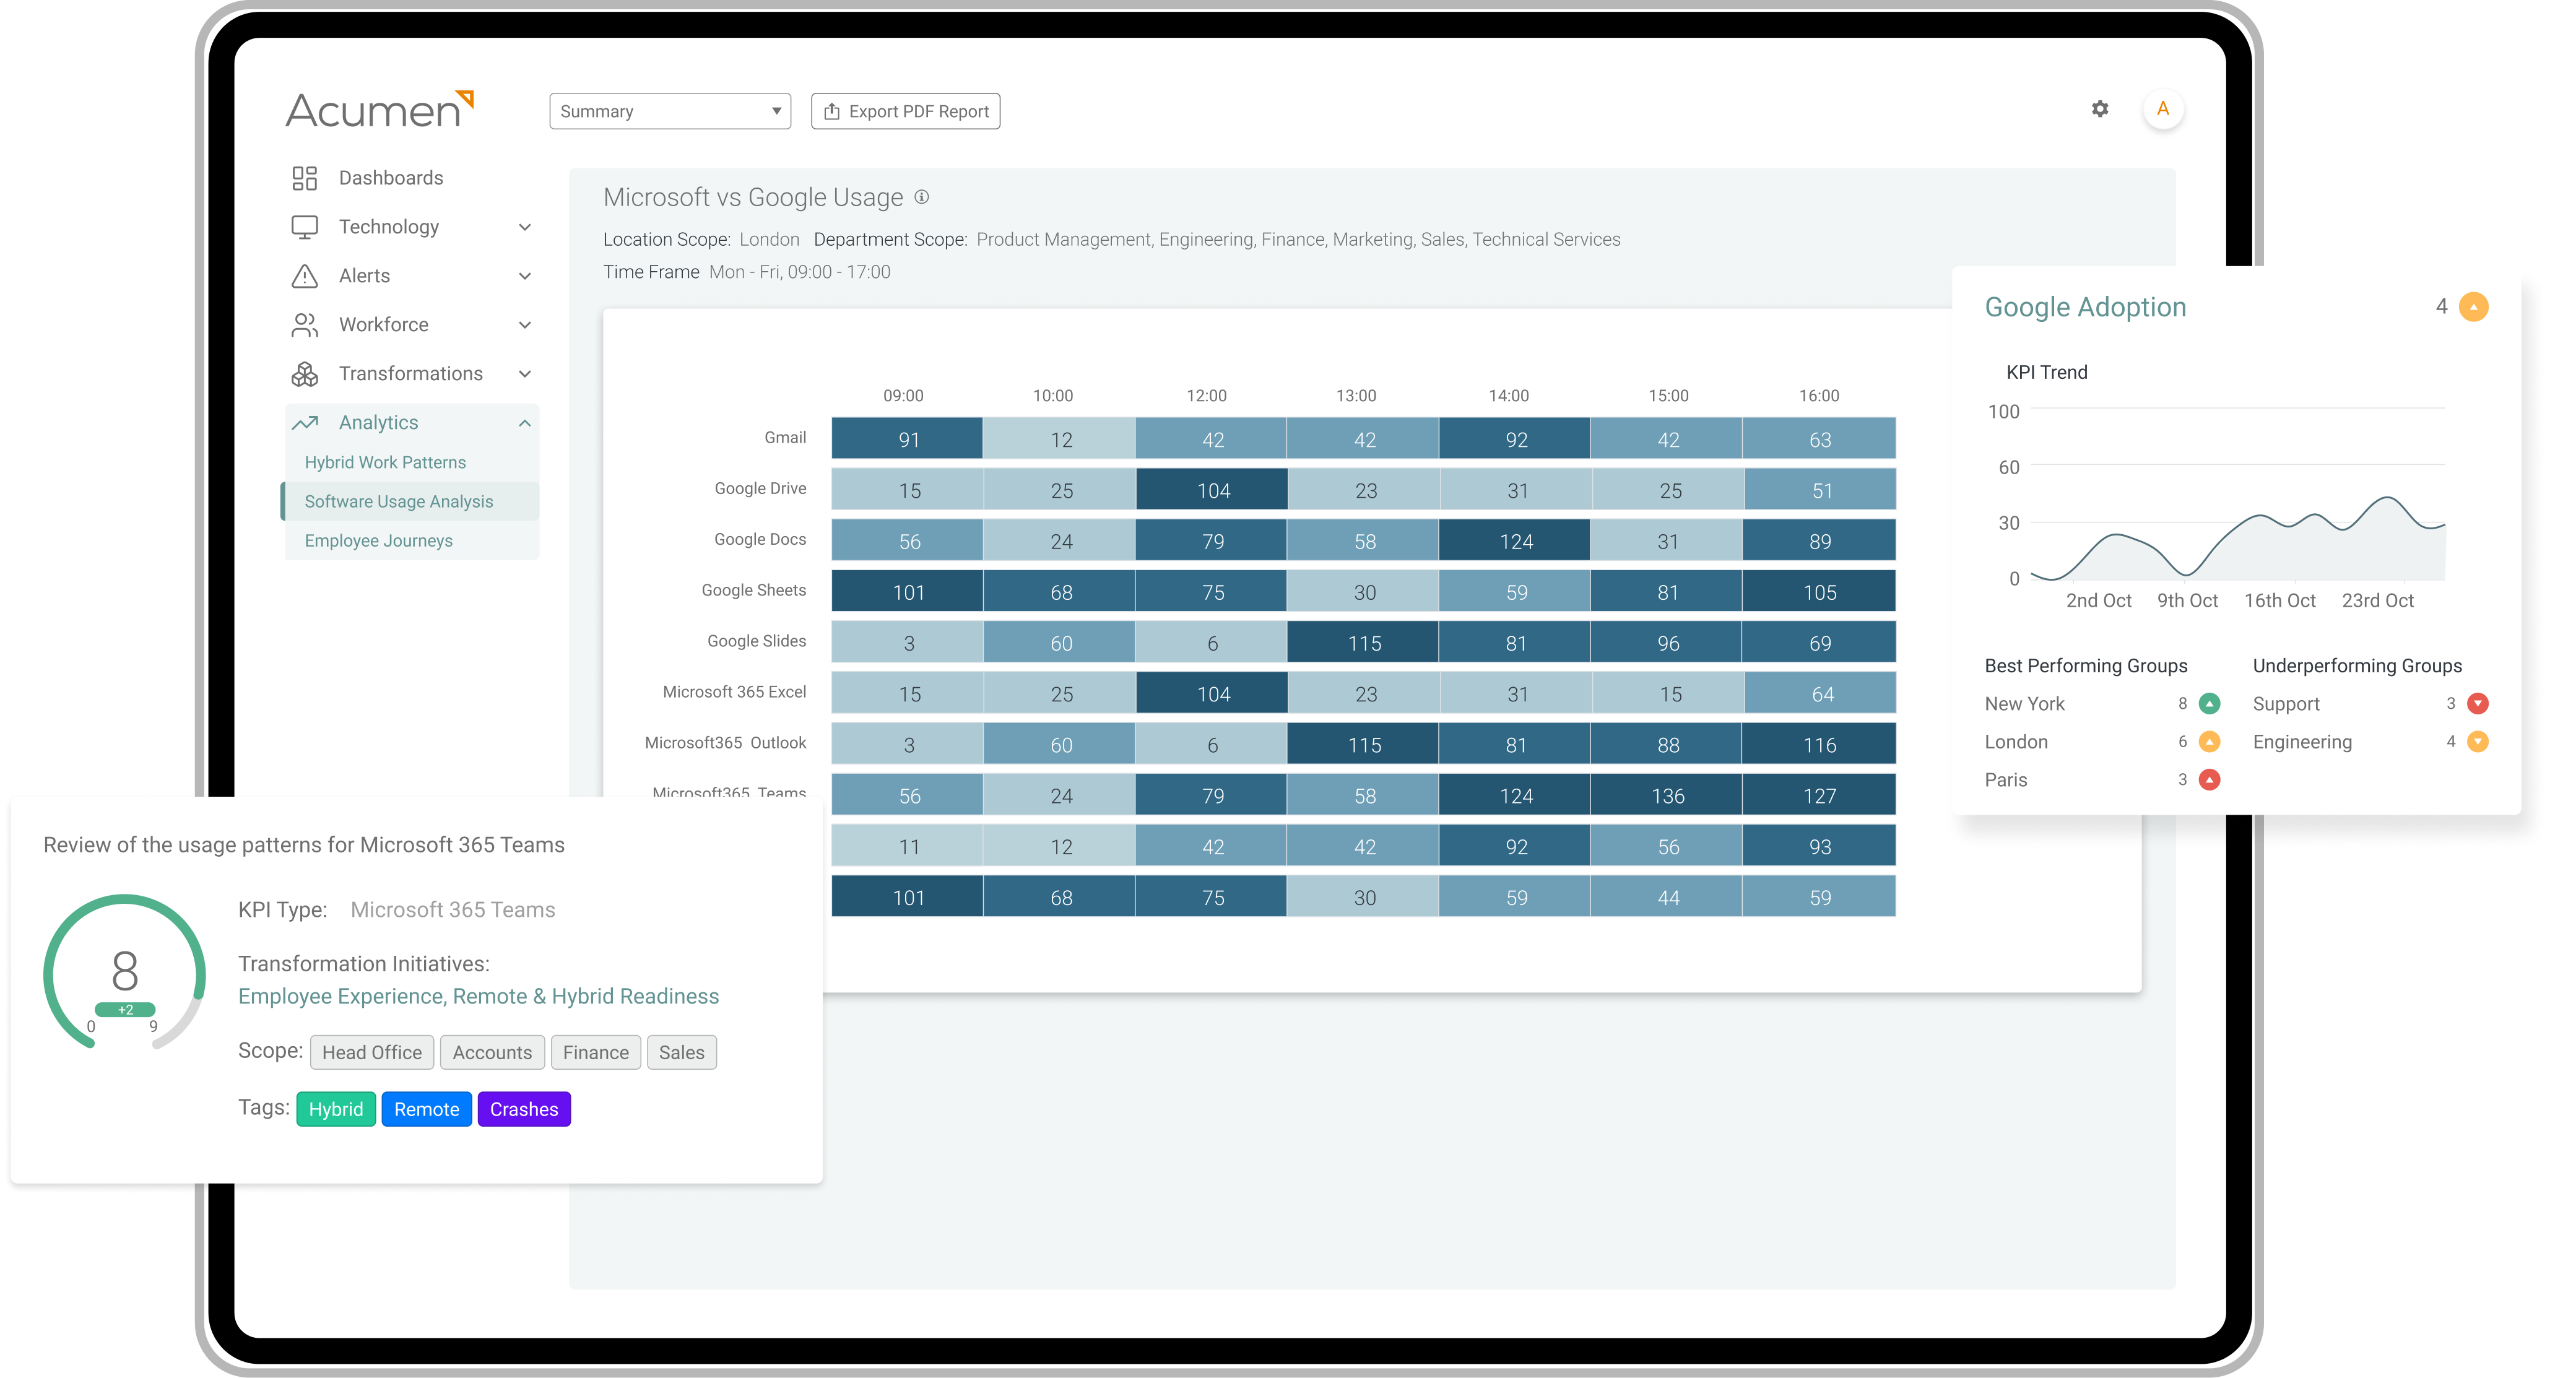This screenshot has height=1378, width=2576.
Task: Click the Location Scope value London
Action: click(x=769, y=240)
